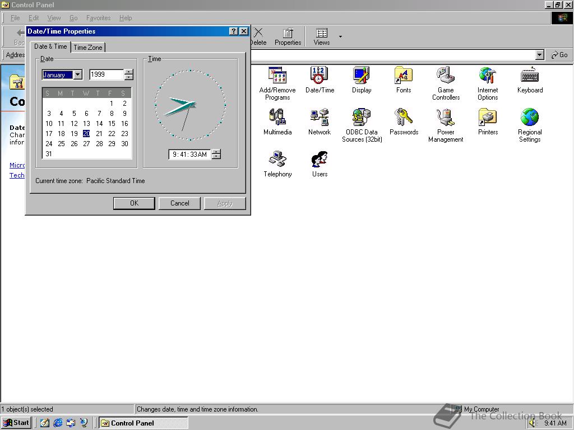
Task: Click the time field showing 9:41:33 AM
Action: click(x=189, y=155)
